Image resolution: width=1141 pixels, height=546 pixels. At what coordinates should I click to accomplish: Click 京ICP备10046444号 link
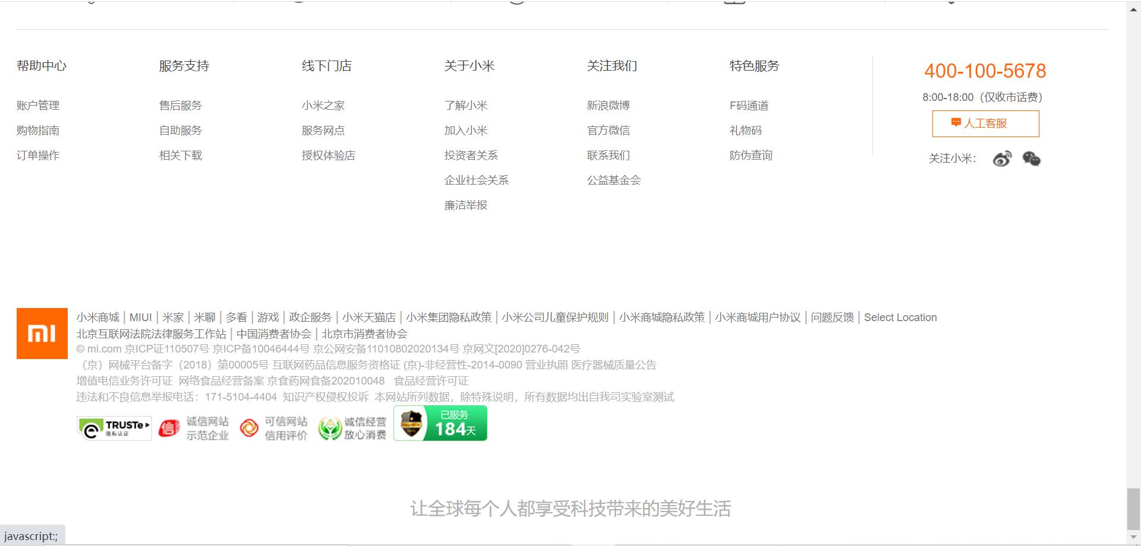pos(261,349)
